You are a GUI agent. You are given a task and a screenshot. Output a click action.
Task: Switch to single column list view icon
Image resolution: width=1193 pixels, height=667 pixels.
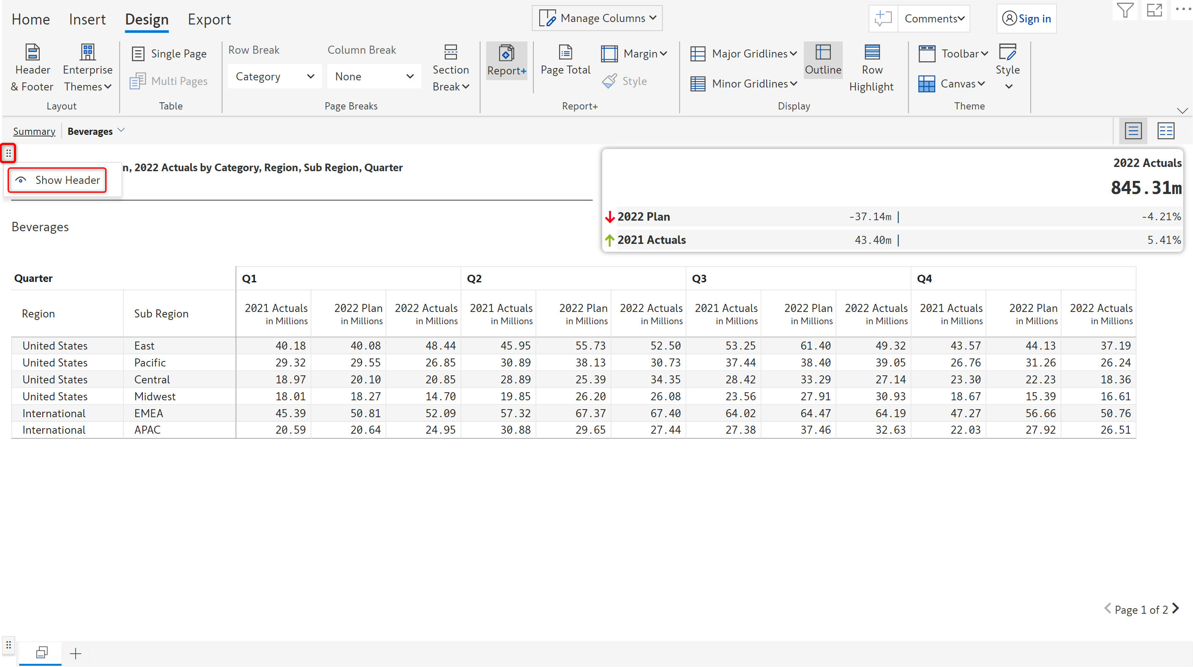pyautogui.click(x=1133, y=131)
